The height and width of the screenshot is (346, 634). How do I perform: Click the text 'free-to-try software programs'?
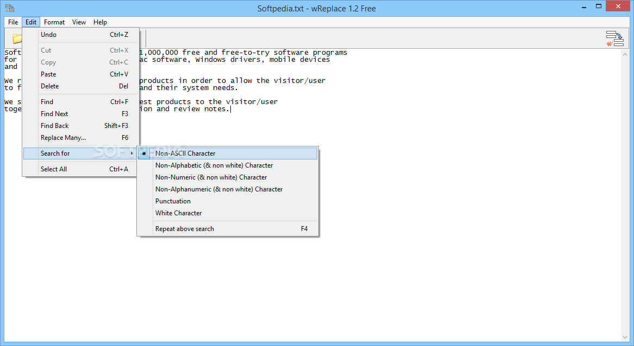284,53
